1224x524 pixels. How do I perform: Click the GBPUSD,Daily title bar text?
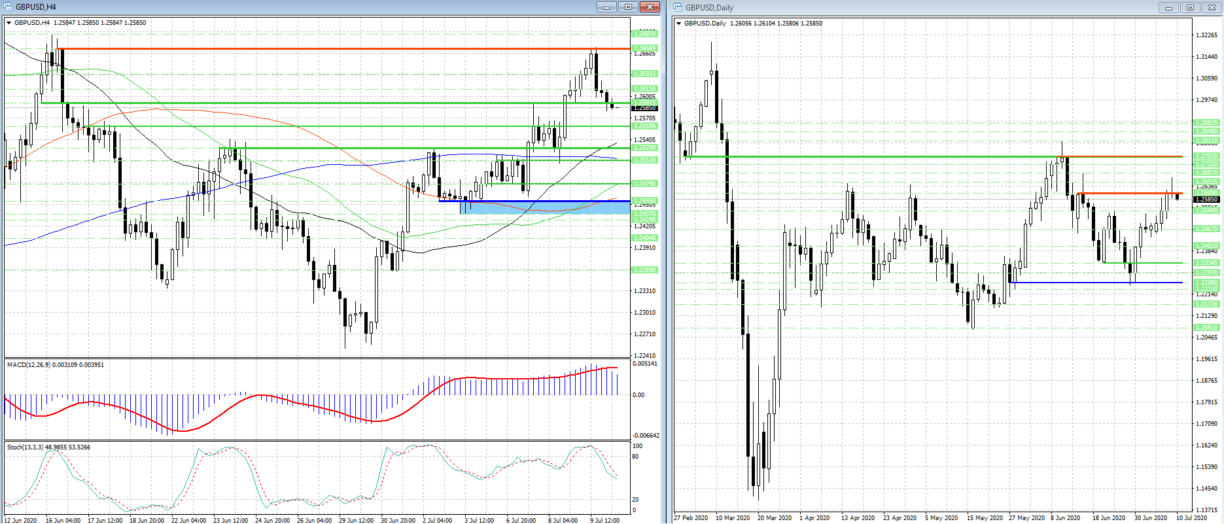click(x=709, y=8)
